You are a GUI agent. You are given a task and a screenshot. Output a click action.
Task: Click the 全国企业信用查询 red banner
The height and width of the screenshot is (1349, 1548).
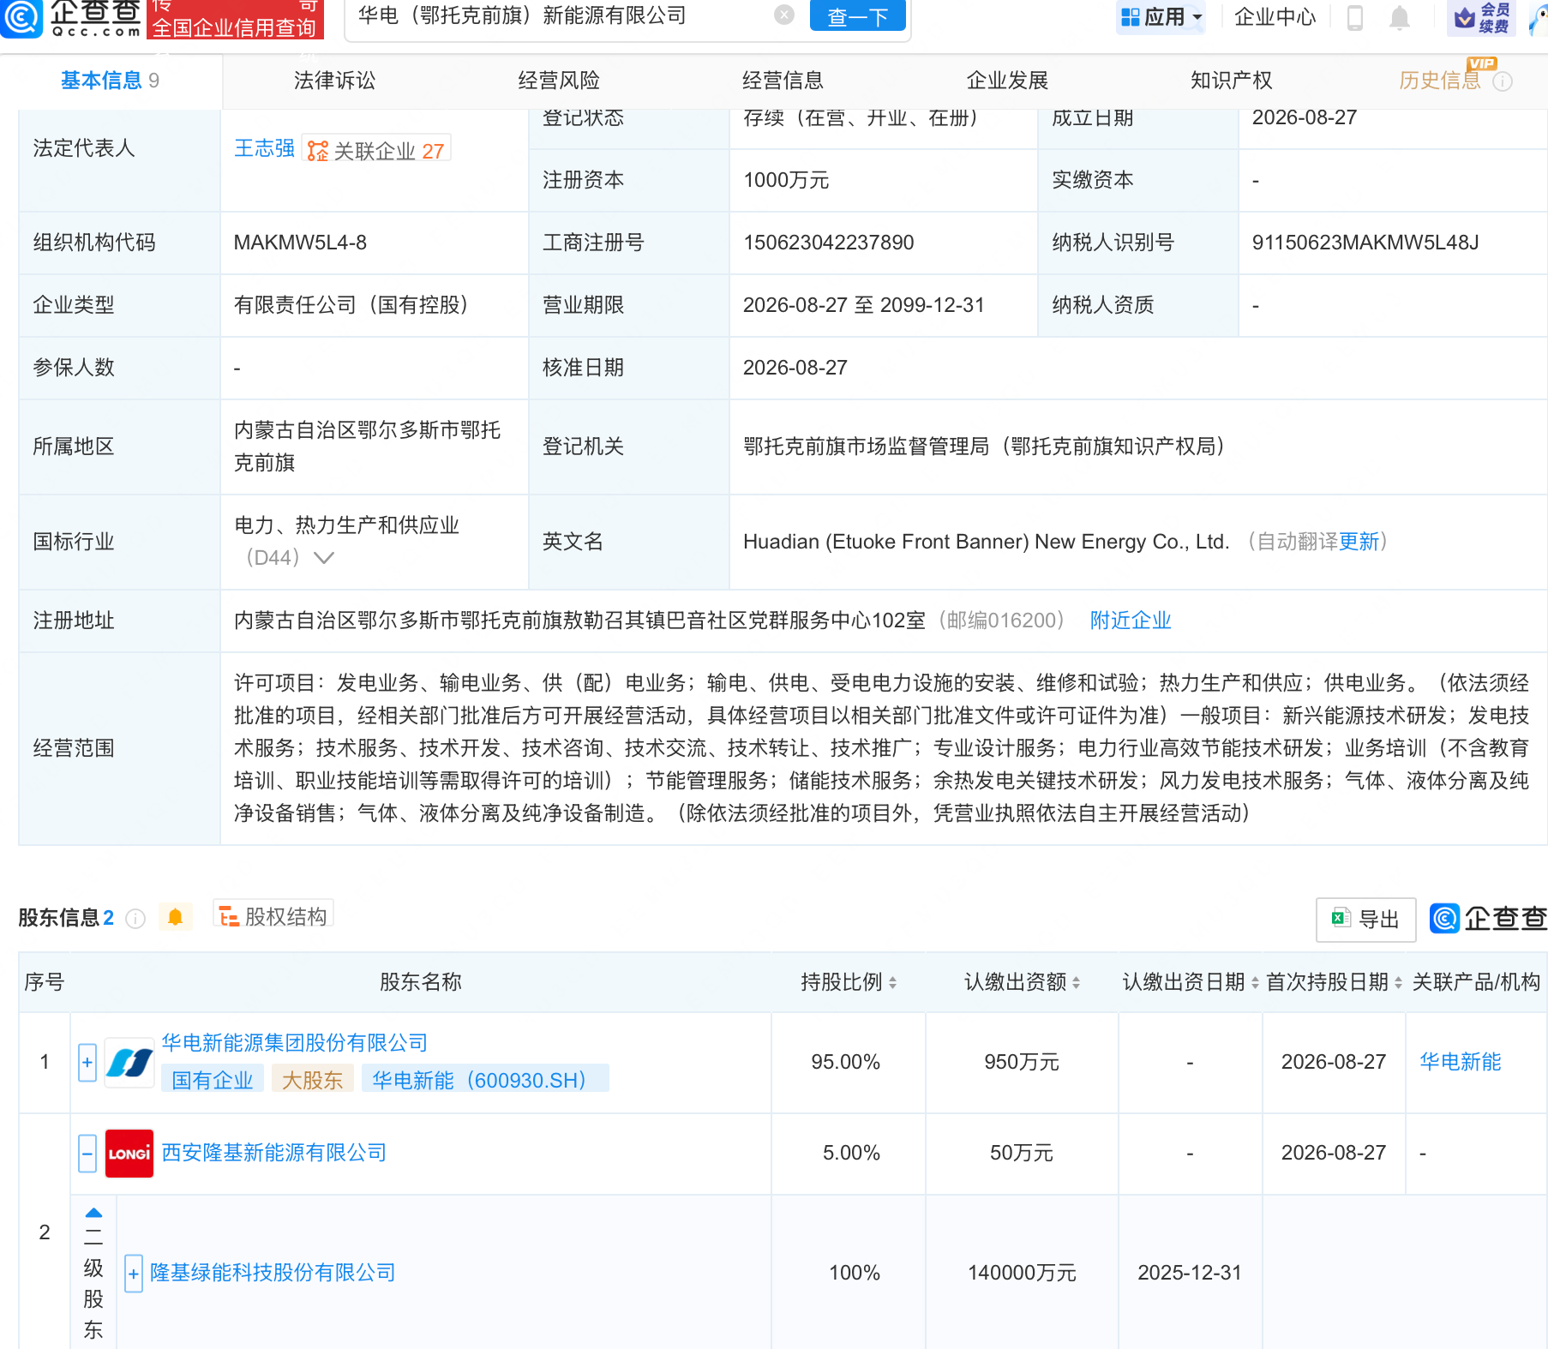[x=236, y=19]
